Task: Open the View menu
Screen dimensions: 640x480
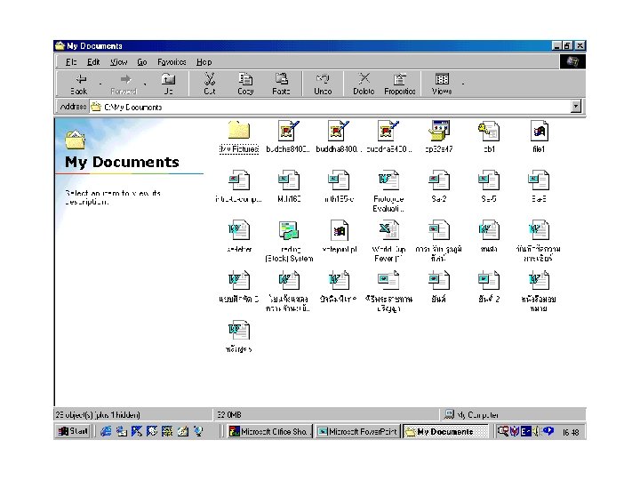Action: coord(118,62)
